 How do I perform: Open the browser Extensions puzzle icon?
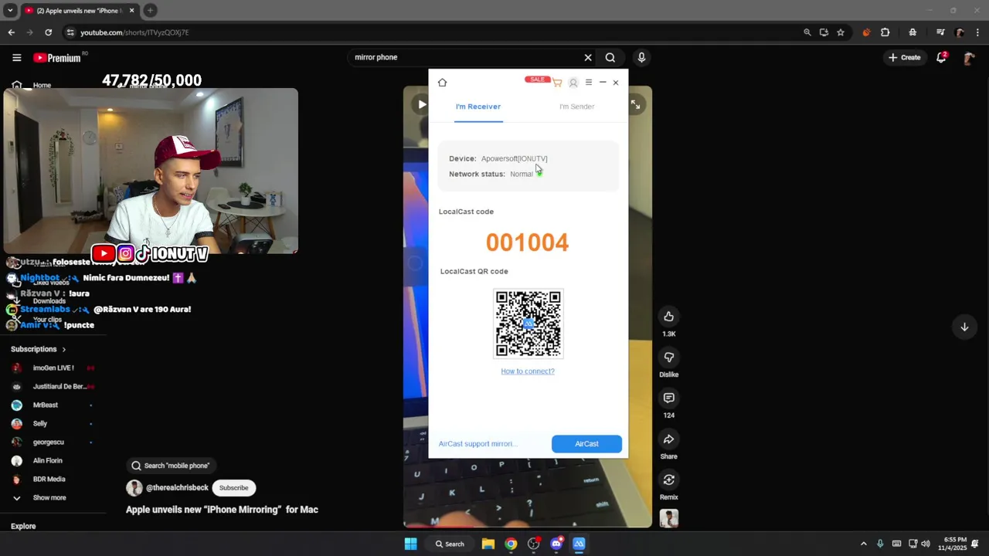click(x=885, y=32)
